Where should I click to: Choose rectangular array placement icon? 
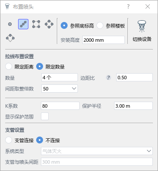[36, 24]
